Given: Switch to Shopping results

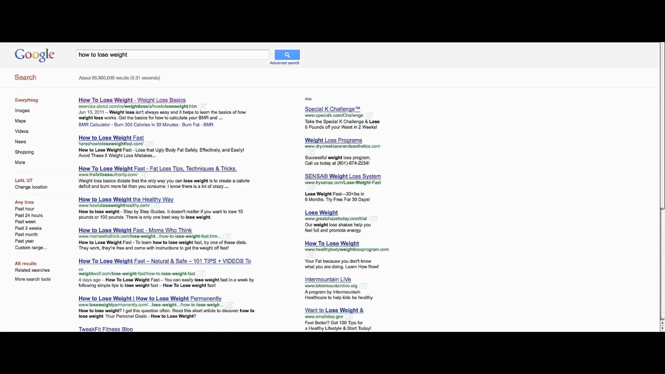Looking at the screenshot, I should pos(24,152).
